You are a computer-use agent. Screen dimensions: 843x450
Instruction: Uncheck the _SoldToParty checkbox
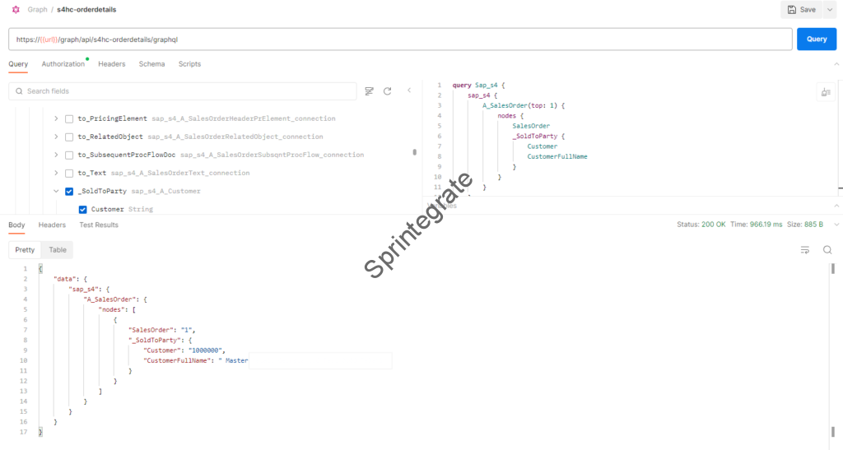pos(69,191)
